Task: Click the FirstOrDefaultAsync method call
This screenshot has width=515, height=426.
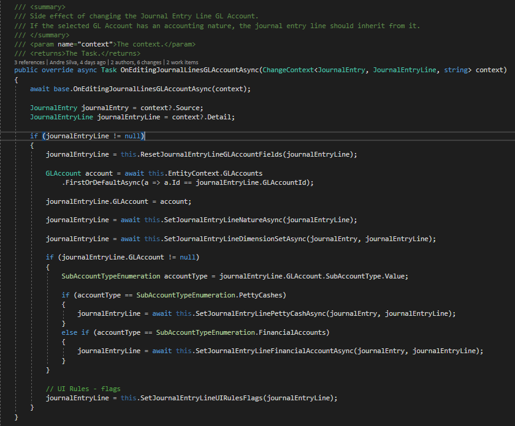Action: tap(103, 182)
